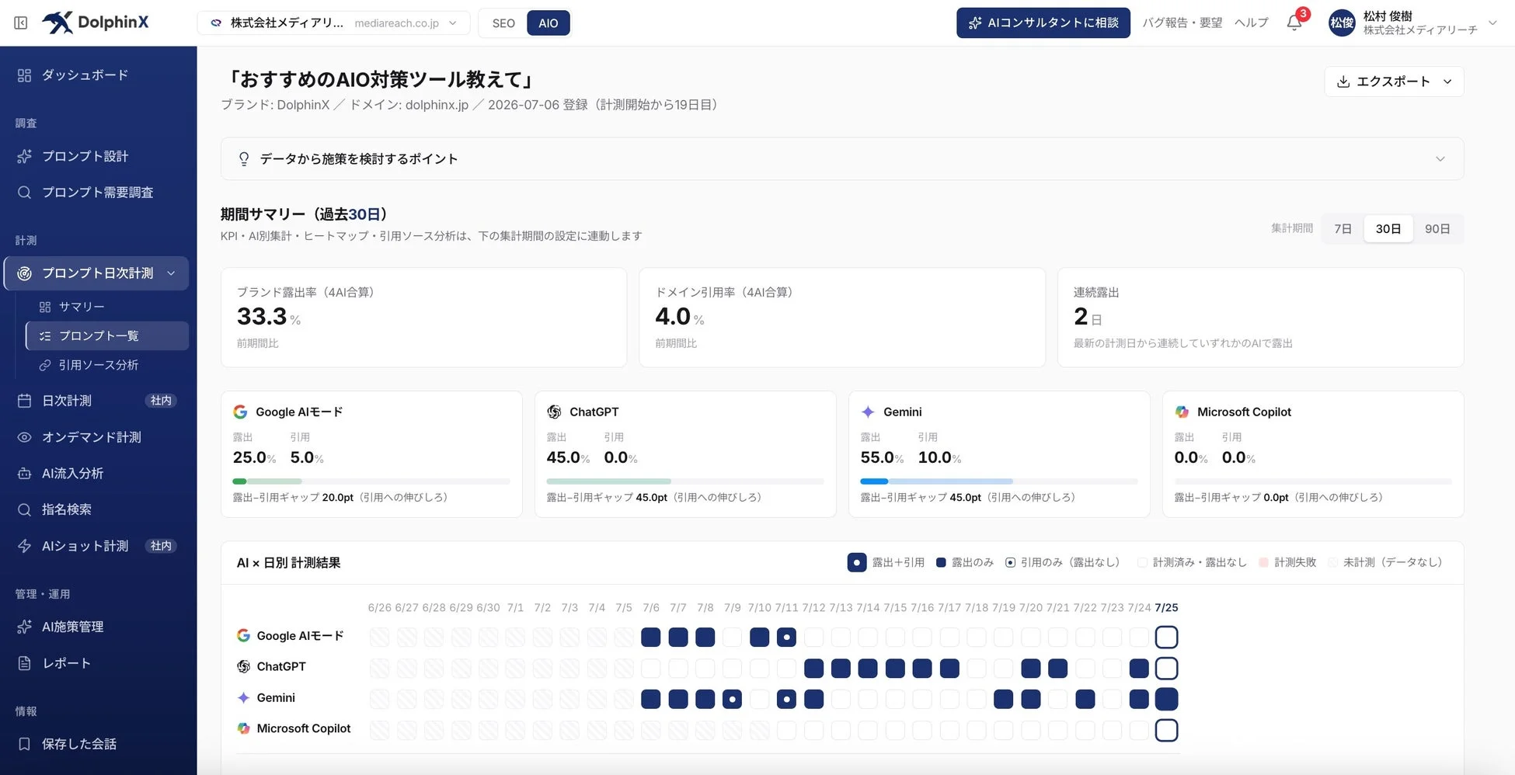Click the Google logo in the Google AIモード card
The height and width of the screenshot is (775, 1515).
click(x=240, y=412)
